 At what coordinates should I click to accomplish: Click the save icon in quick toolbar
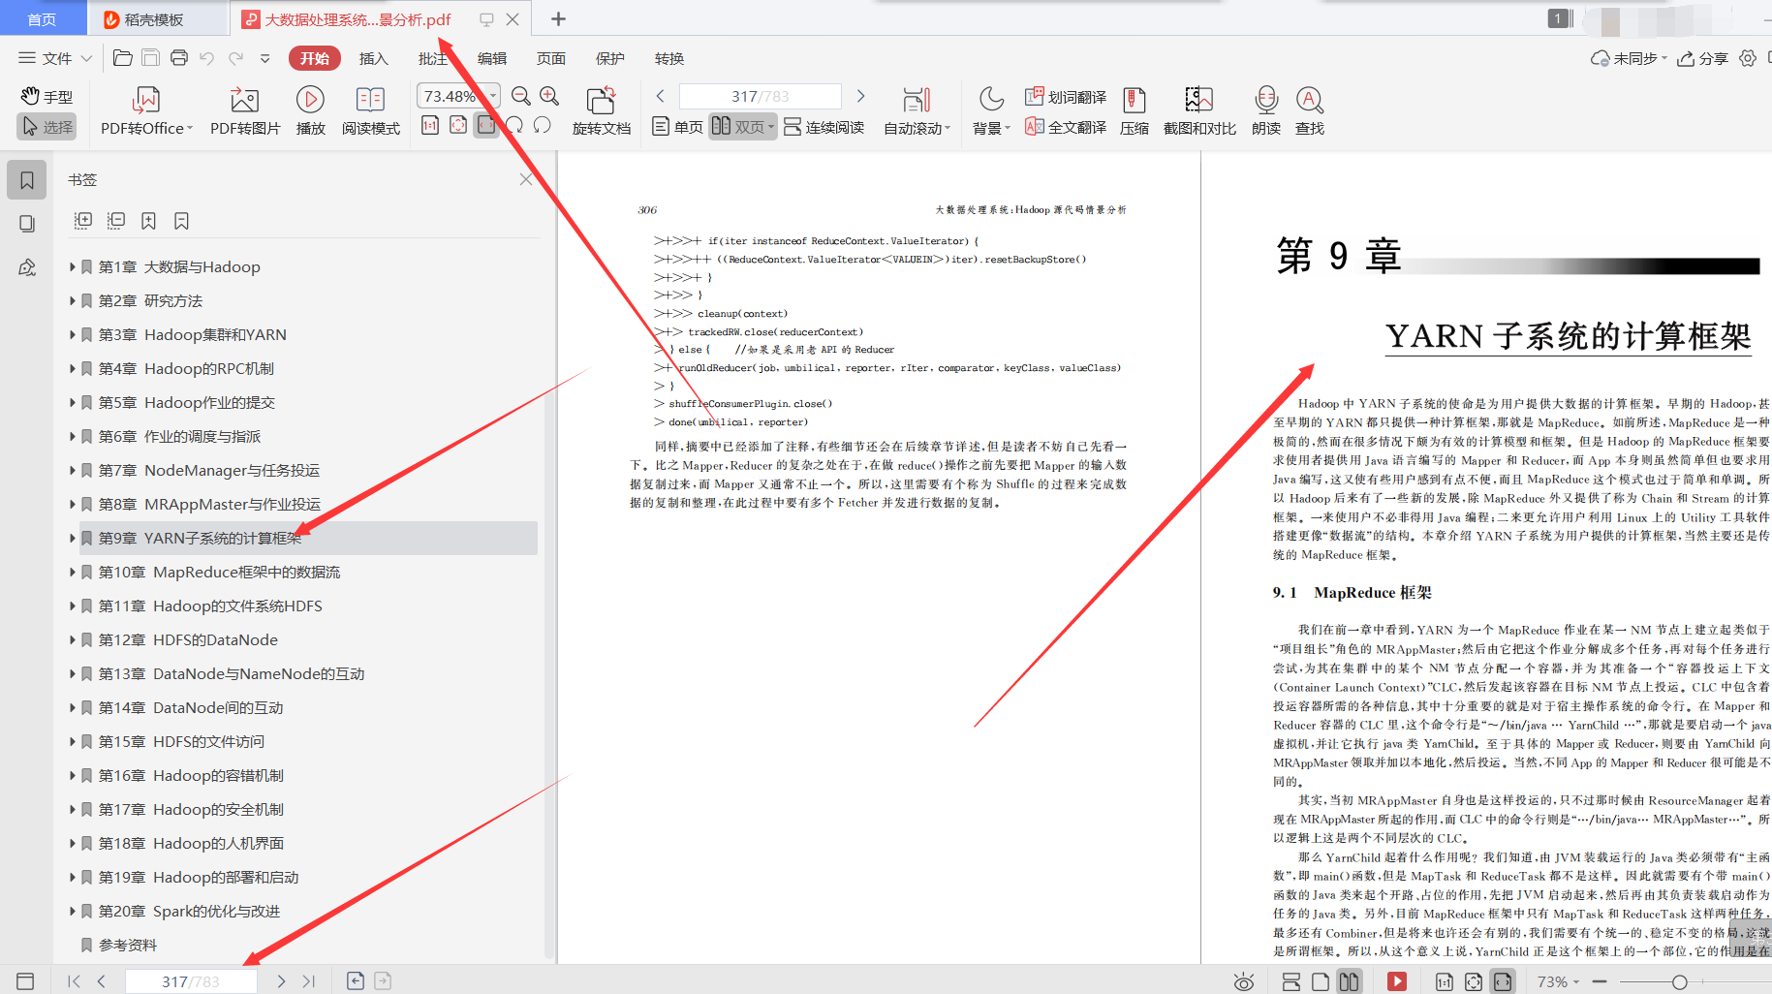(151, 58)
